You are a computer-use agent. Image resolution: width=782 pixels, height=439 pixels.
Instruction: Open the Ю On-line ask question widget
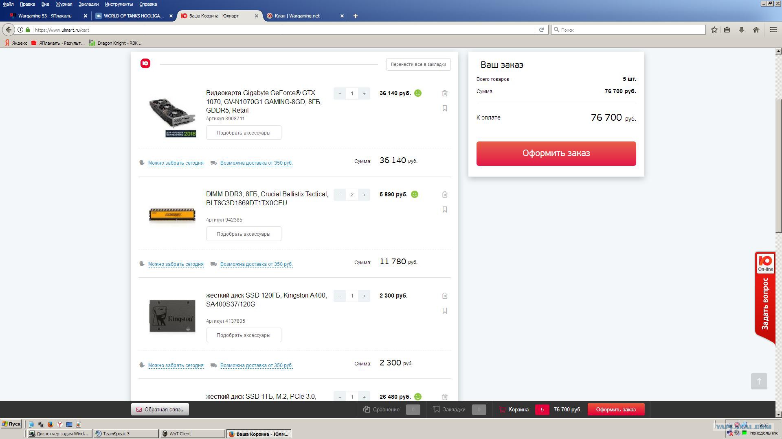pyautogui.click(x=765, y=299)
